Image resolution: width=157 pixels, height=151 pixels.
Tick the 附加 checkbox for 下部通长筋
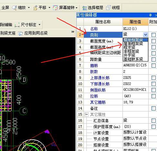[x=153, y=84]
